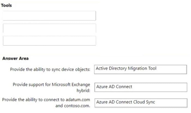Viewport: 191px width, 113px height.
Task: Select the third empty Tools box
Action: [x=49, y=41]
